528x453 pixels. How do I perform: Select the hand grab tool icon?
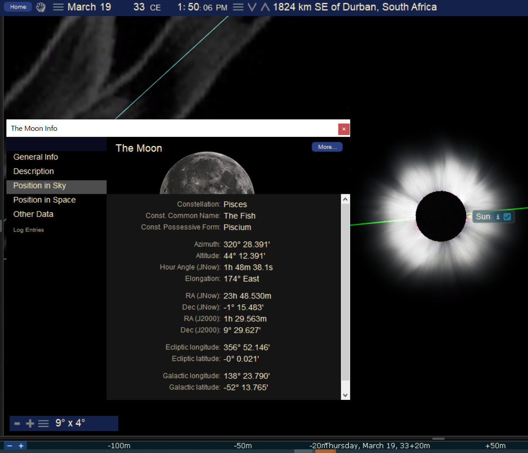pos(41,7)
